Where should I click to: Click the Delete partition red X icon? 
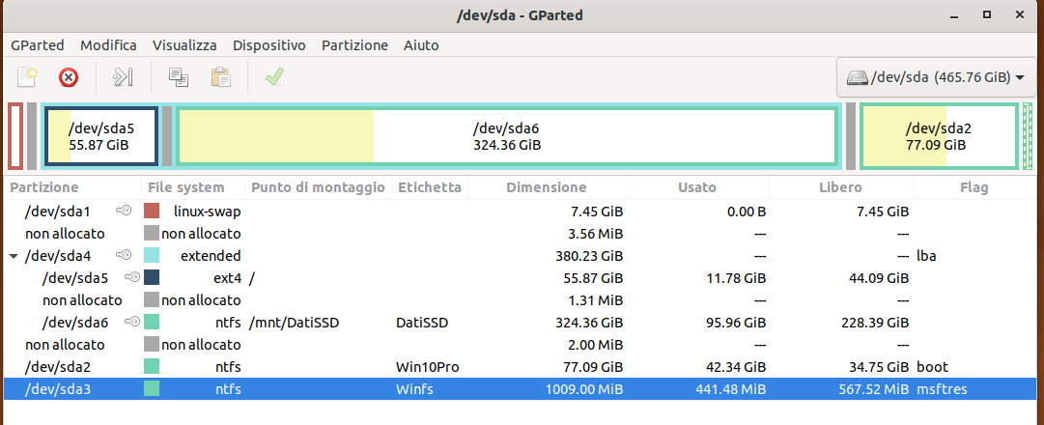click(68, 78)
